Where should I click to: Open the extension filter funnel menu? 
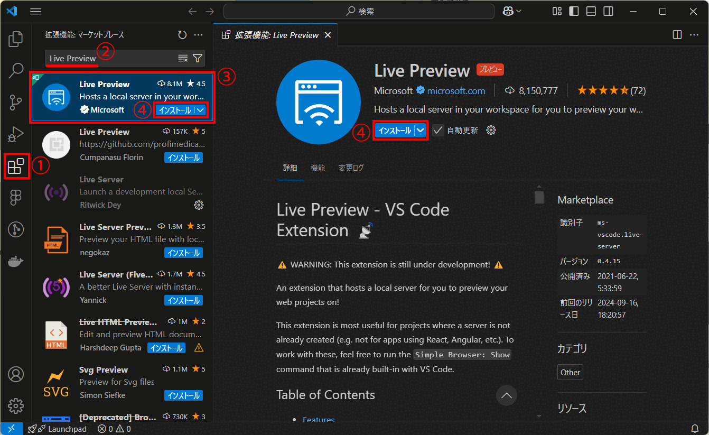click(197, 58)
